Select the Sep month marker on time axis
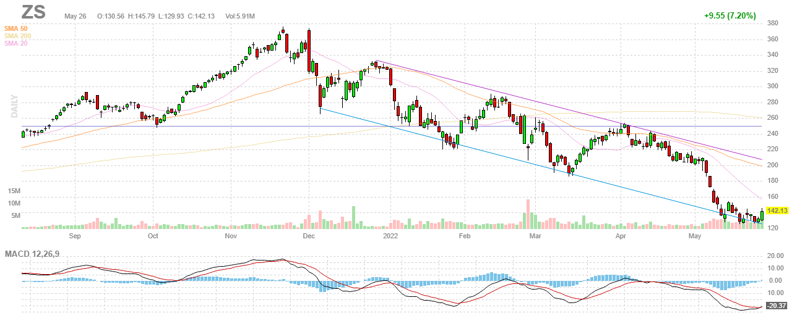Image resolution: width=792 pixels, height=321 pixels. pos(75,236)
